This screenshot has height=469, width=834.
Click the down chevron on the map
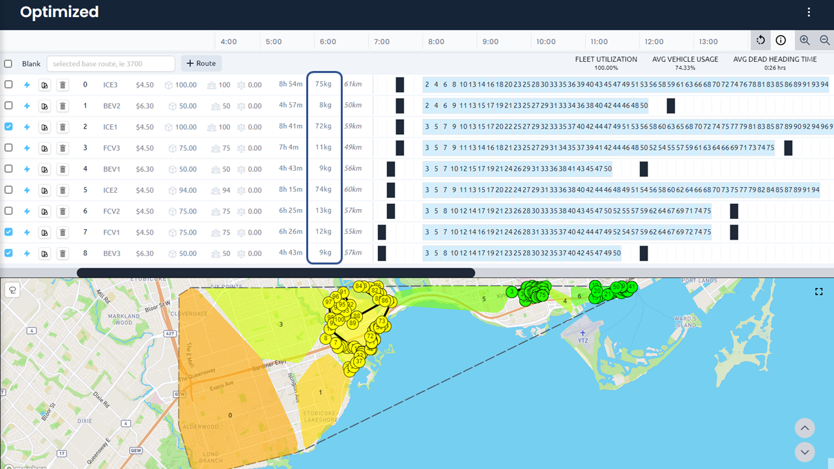coord(804,451)
